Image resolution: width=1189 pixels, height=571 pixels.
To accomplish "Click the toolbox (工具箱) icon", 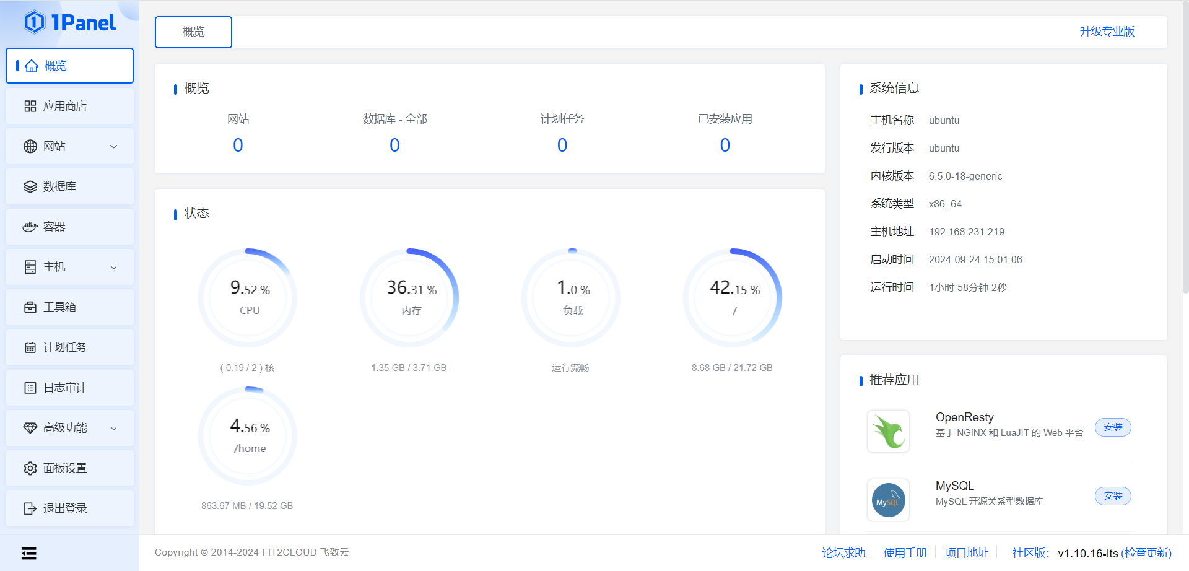I will pos(30,307).
